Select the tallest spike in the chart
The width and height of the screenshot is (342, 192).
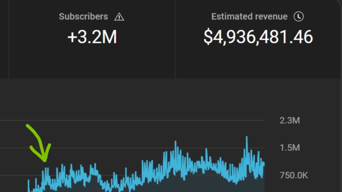pos(247,138)
